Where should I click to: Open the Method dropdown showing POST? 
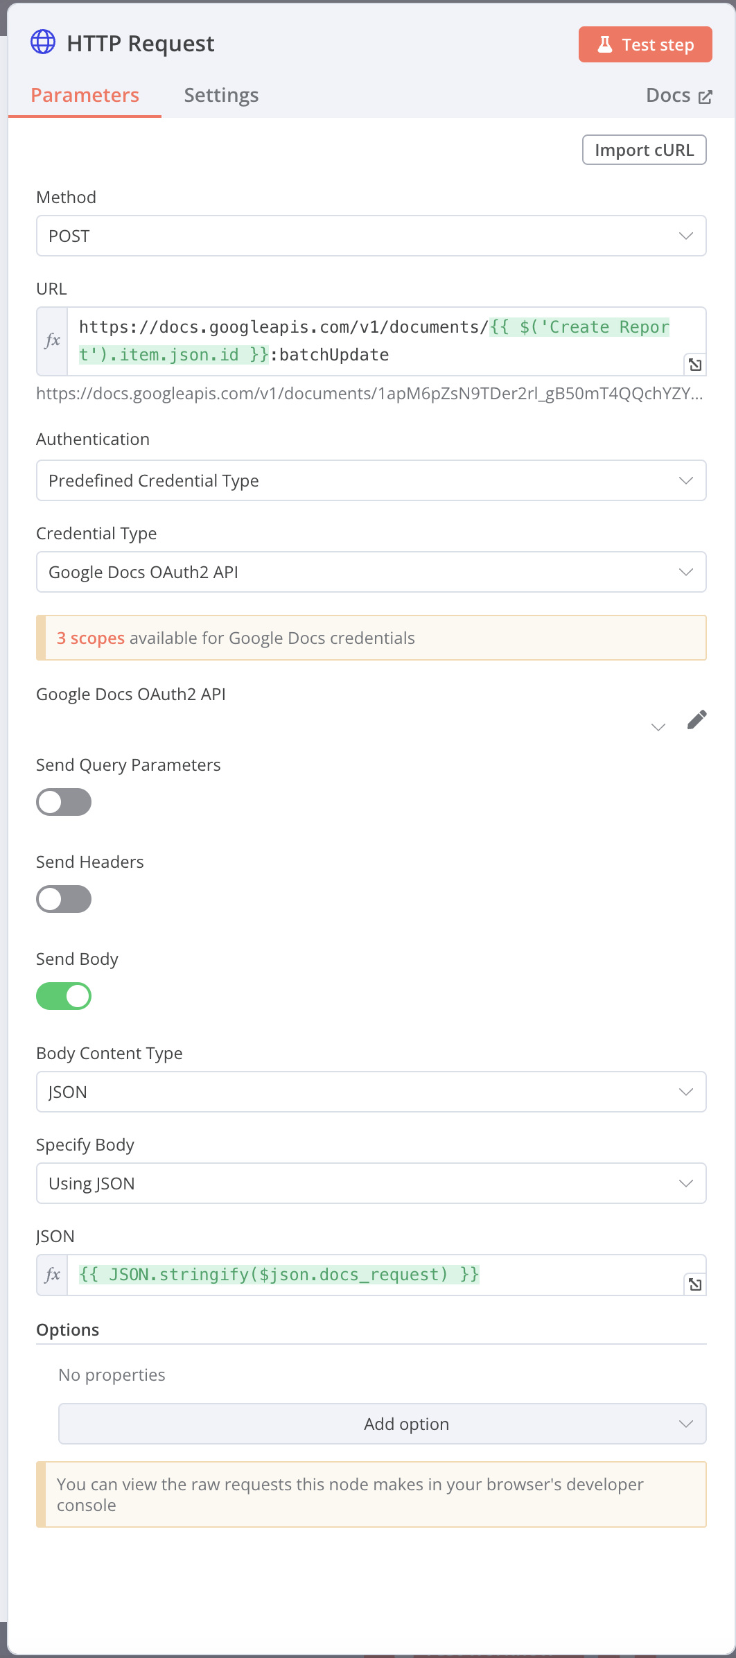pyautogui.click(x=371, y=236)
